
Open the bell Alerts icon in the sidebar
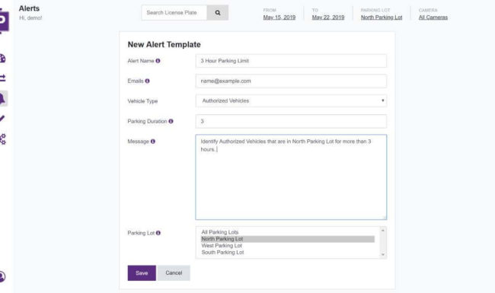[x=2, y=99]
